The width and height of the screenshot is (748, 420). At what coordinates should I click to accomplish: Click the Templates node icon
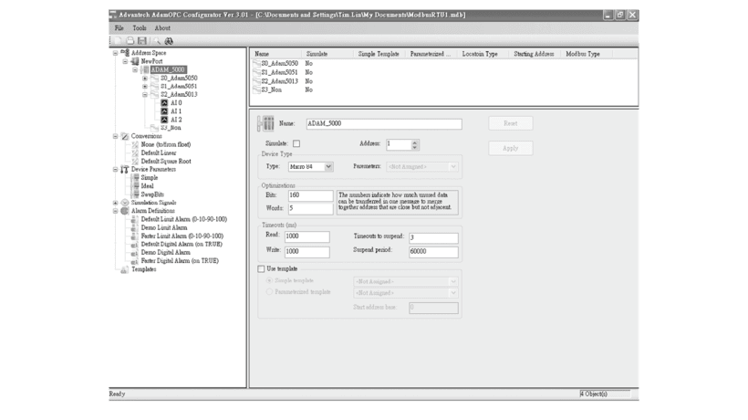point(124,269)
